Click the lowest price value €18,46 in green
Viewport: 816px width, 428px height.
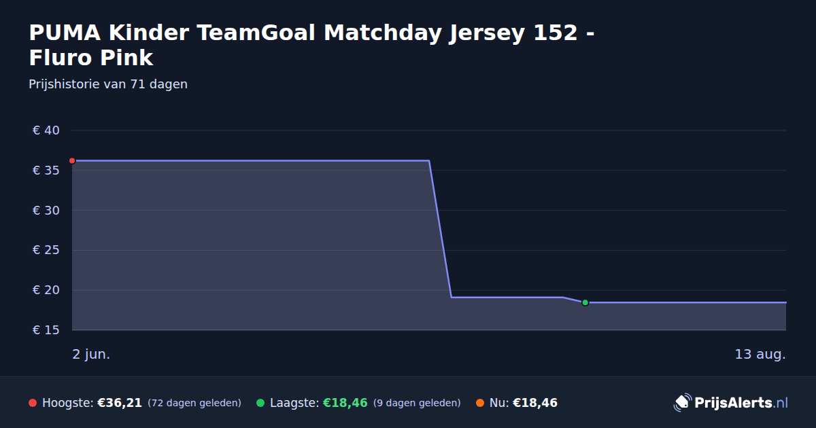coord(345,403)
